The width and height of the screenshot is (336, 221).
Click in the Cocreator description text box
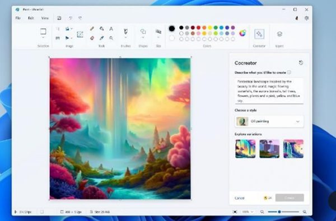click(269, 91)
